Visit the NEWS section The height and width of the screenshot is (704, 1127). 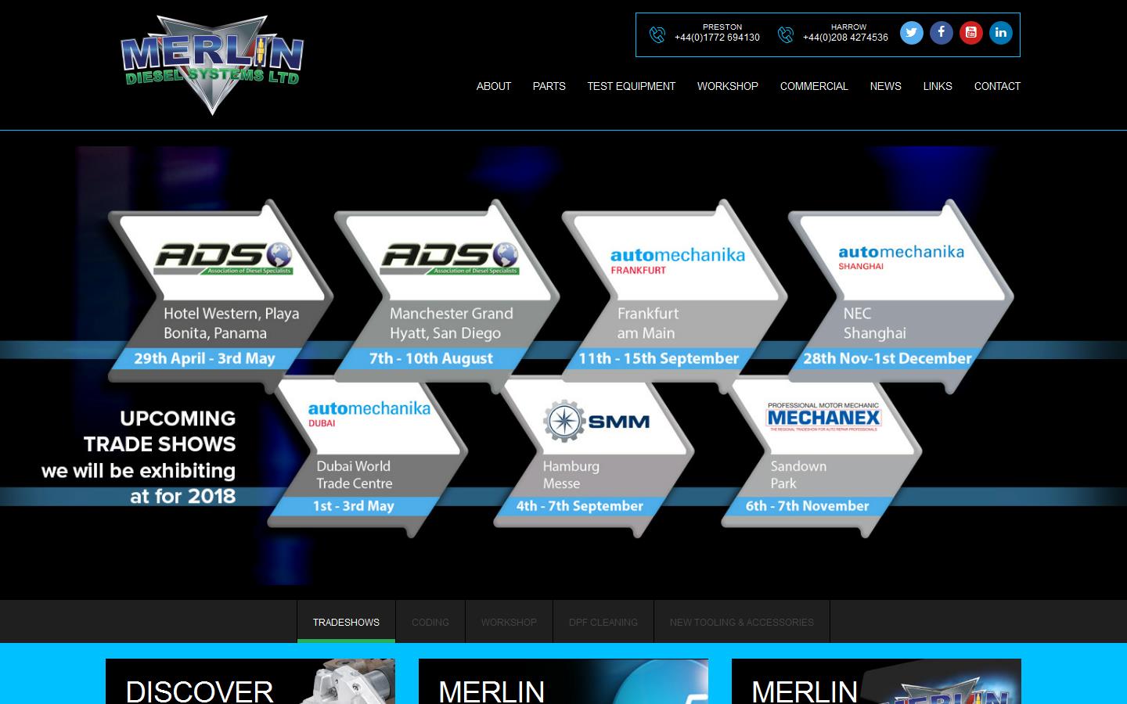(x=885, y=87)
